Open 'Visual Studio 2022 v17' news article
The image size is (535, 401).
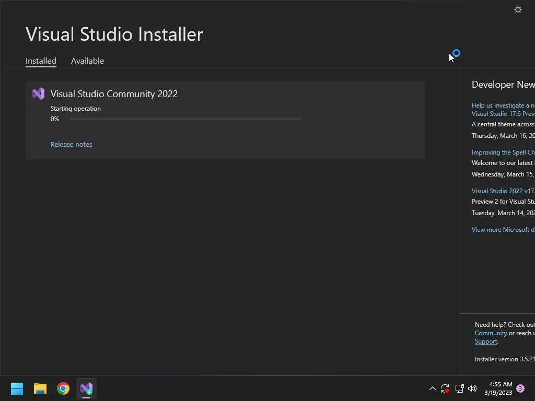point(503,191)
